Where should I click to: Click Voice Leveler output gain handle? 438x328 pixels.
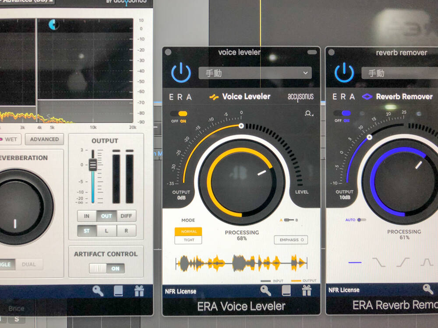[241, 126]
